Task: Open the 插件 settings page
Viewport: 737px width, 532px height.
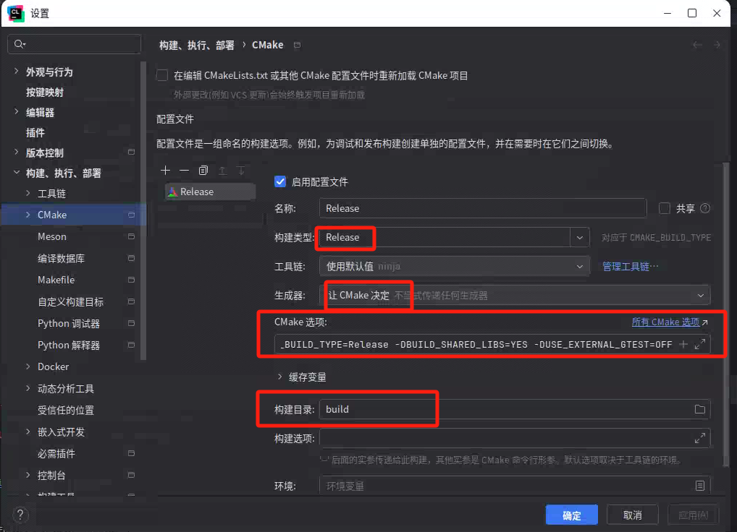Action: (x=35, y=133)
